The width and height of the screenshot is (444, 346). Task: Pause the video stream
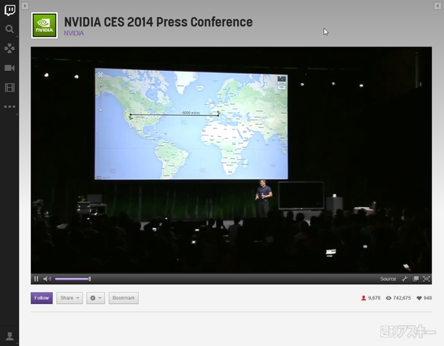[36, 279]
